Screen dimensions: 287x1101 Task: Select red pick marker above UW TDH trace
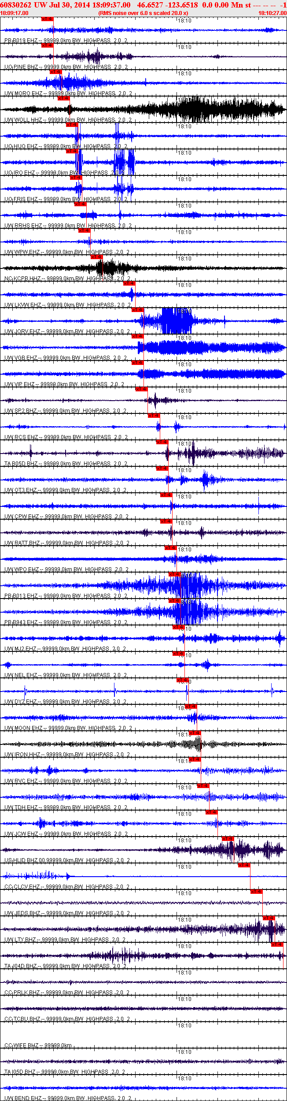click(x=203, y=786)
